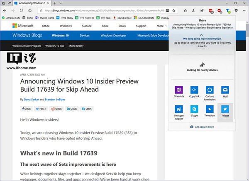Click the Tweet button
Image resolution: width=249 pixels, height=181 pixels.
41,109
